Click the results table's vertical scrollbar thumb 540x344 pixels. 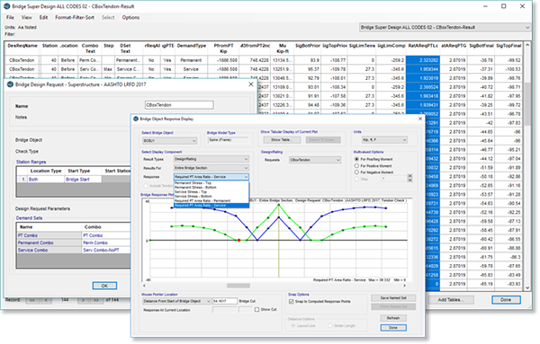527,105
